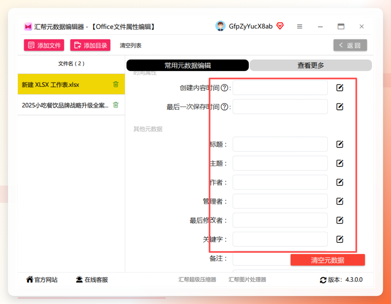Click 返回 button
Image resolution: width=391 pixels, height=304 pixels.
(x=350, y=45)
